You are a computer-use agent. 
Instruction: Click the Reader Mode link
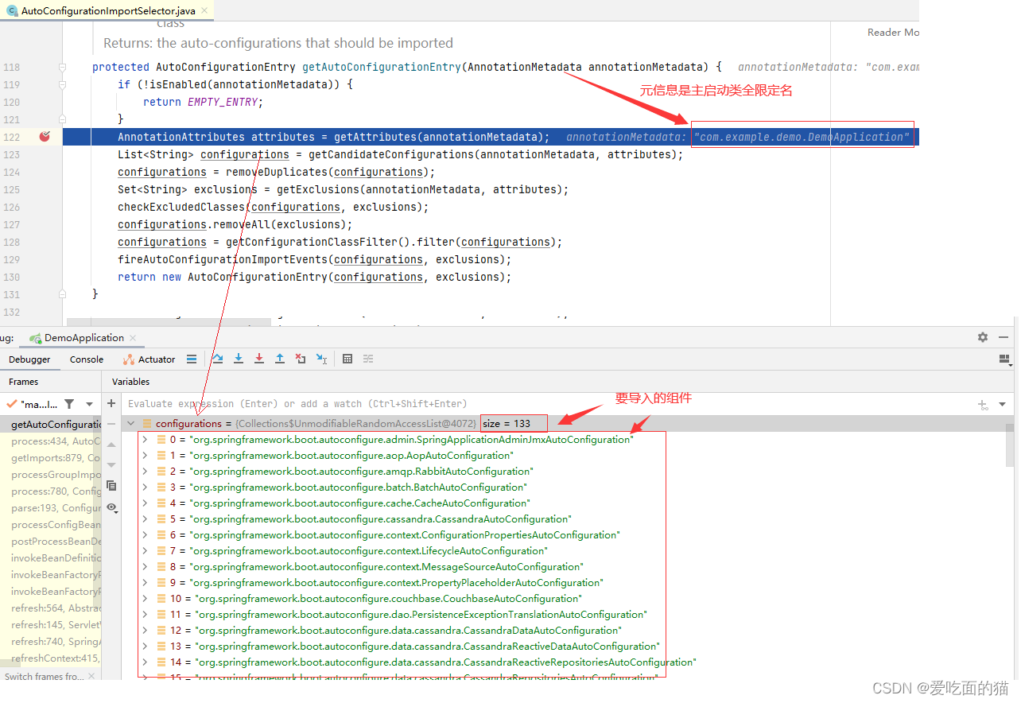[x=894, y=32]
